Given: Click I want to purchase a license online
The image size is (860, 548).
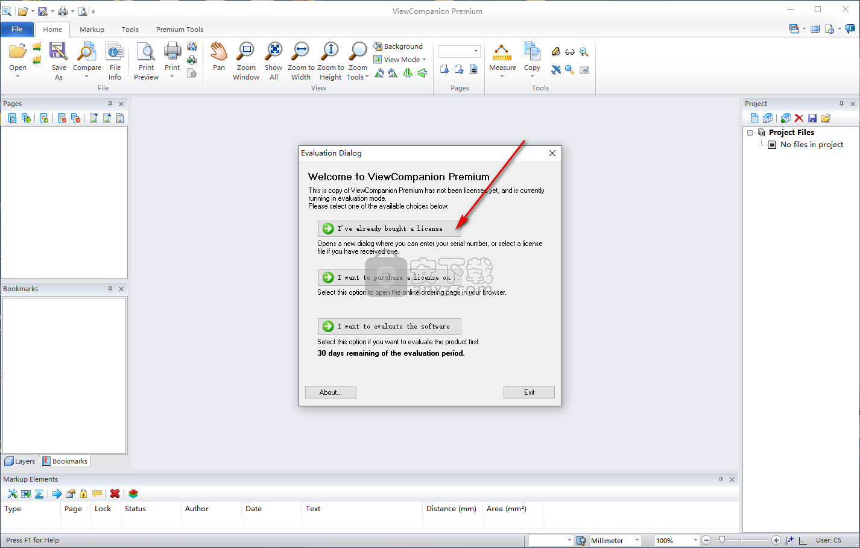Looking at the screenshot, I should 389,277.
